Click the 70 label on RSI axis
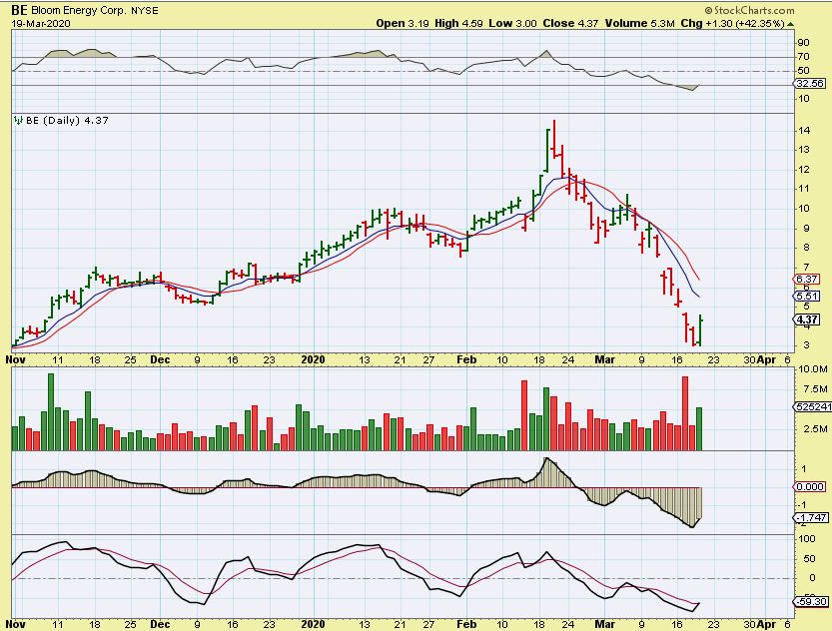Viewport: 832px width, 631px height. tap(803, 57)
